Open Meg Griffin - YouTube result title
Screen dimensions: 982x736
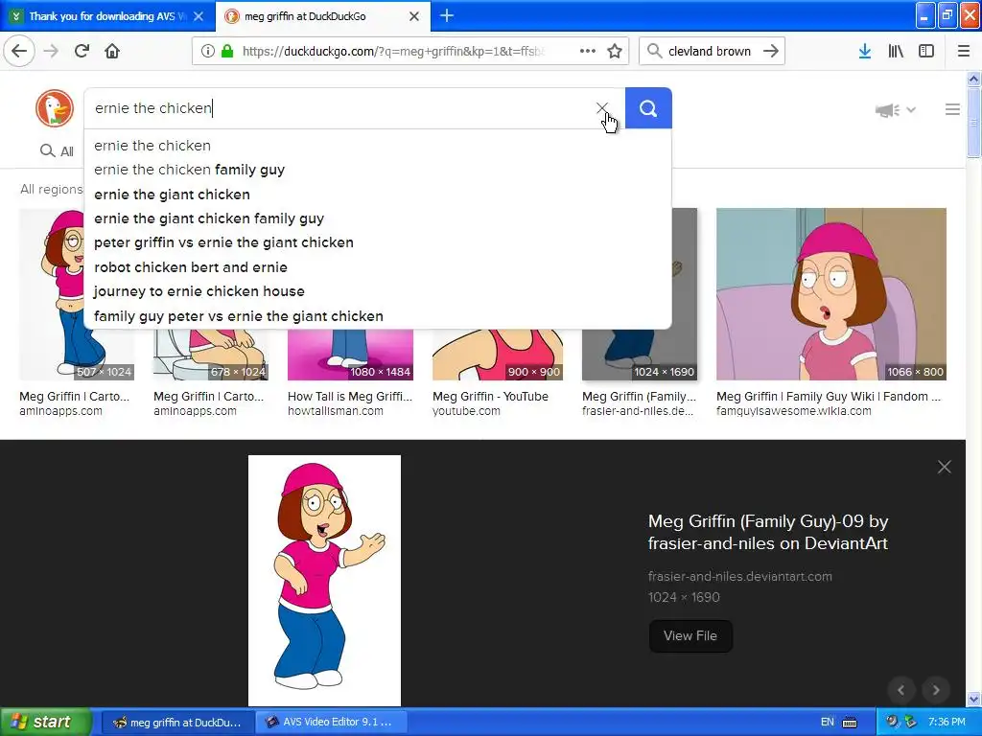pos(490,396)
